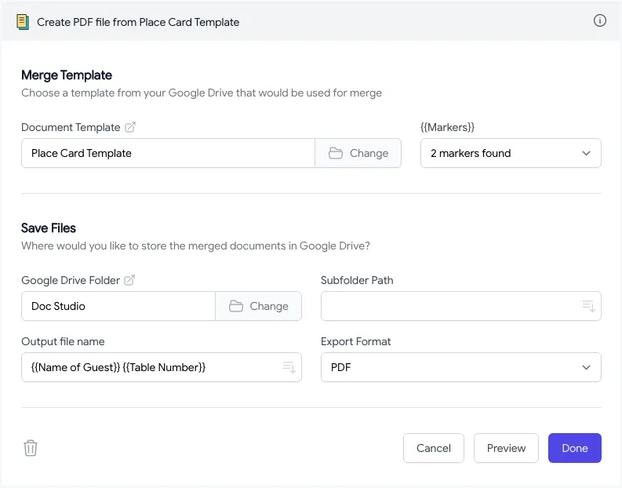This screenshot has width=622, height=488.
Task: Click the Doc Studio folder field
Action: (118, 306)
